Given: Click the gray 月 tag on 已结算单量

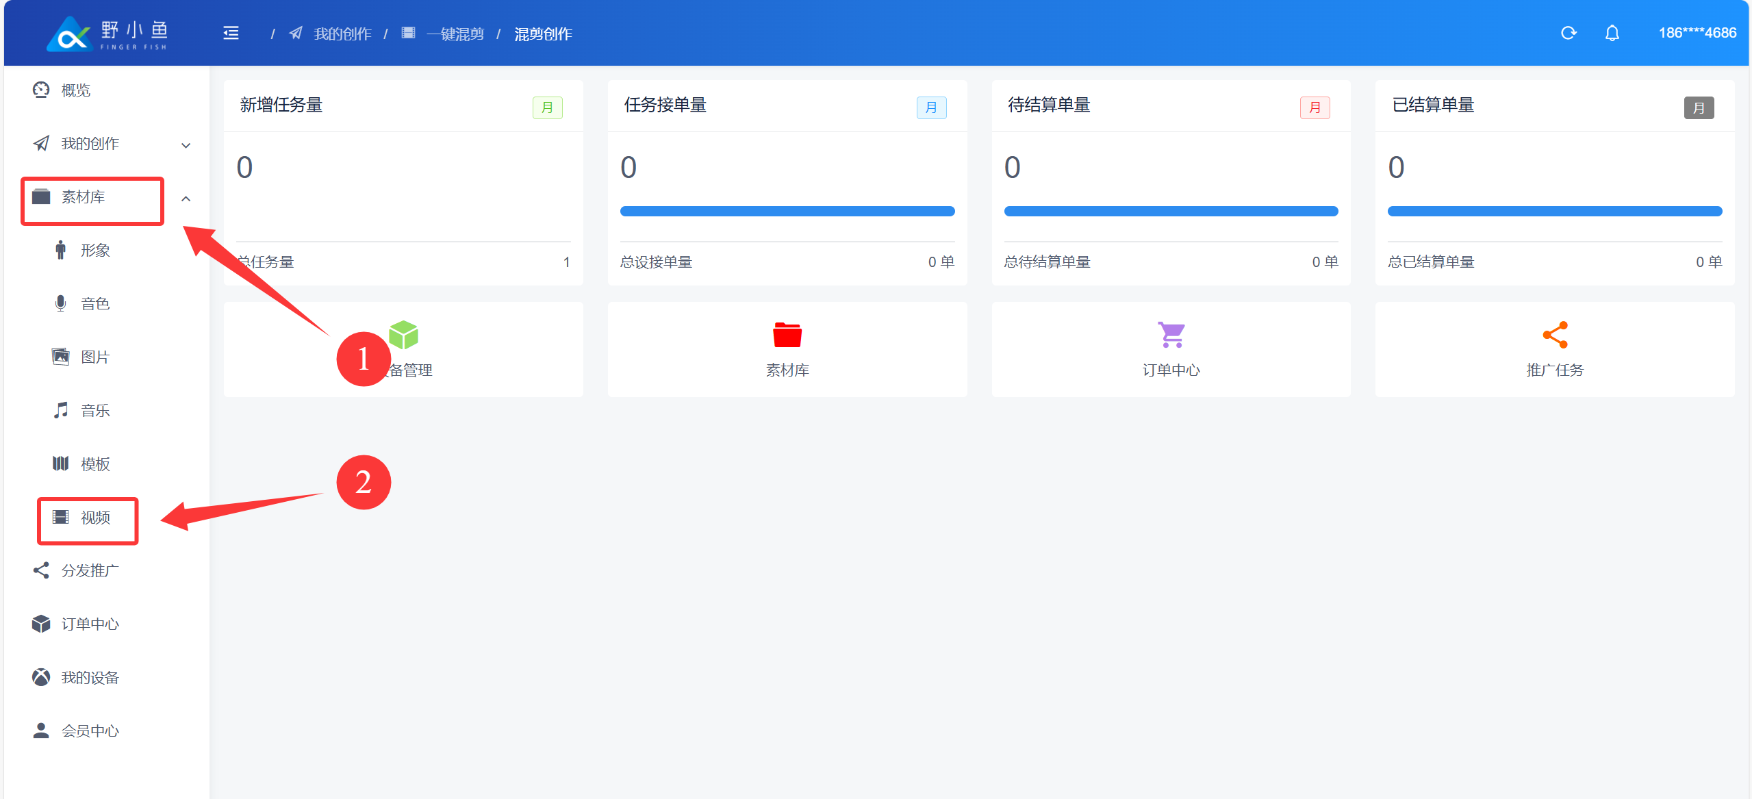Looking at the screenshot, I should [1698, 107].
